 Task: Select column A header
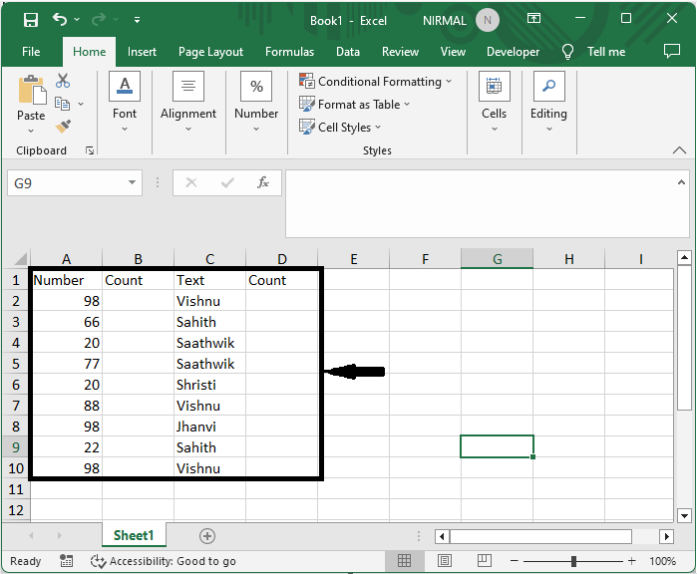pyautogui.click(x=66, y=258)
